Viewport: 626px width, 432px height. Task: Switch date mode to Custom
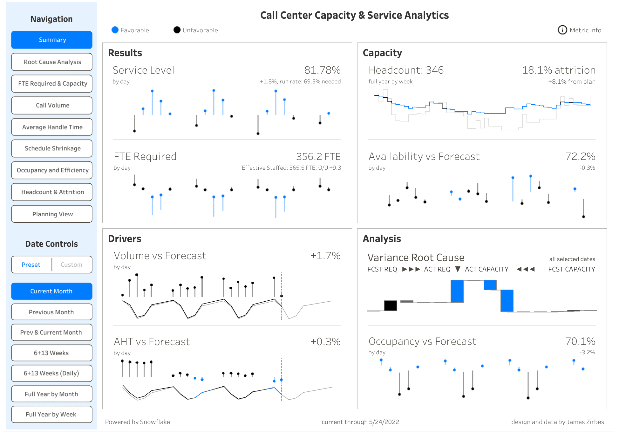(71, 265)
